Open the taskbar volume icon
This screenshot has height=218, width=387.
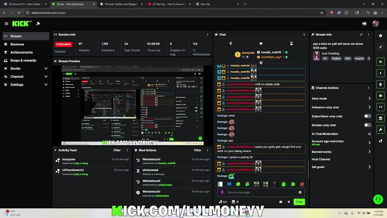click(x=363, y=213)
